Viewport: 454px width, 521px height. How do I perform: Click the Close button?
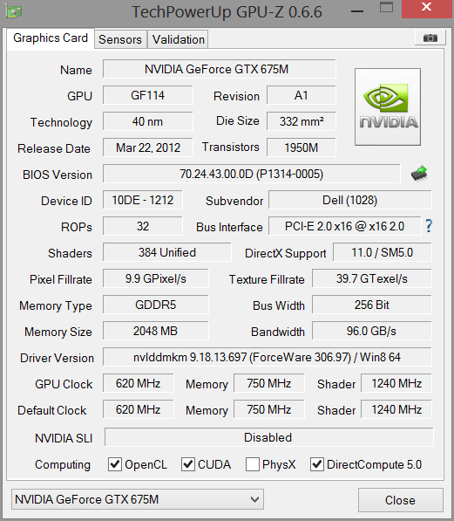[x=401, y=500]
